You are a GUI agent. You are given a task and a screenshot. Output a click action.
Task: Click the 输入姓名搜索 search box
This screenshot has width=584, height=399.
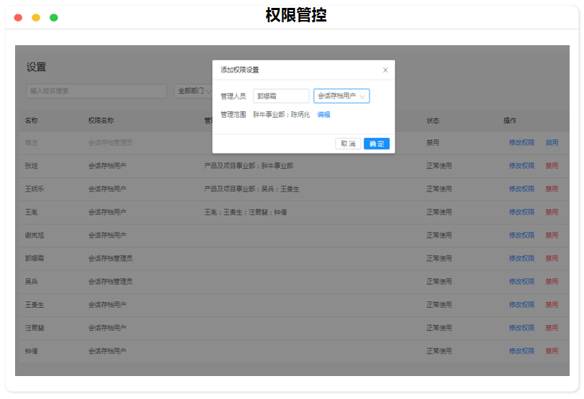(x=95, y=91)
